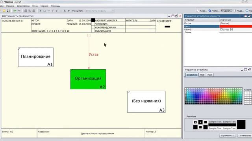Click the РЕКОМЕНДОВАНО status label
Viewport: 252px width, 141px height.
point(106,27)
